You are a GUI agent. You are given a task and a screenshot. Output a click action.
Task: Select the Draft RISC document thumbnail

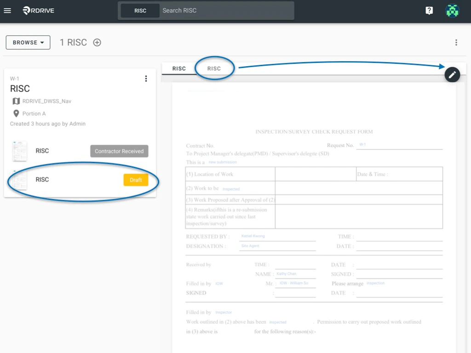click(19, 179)
